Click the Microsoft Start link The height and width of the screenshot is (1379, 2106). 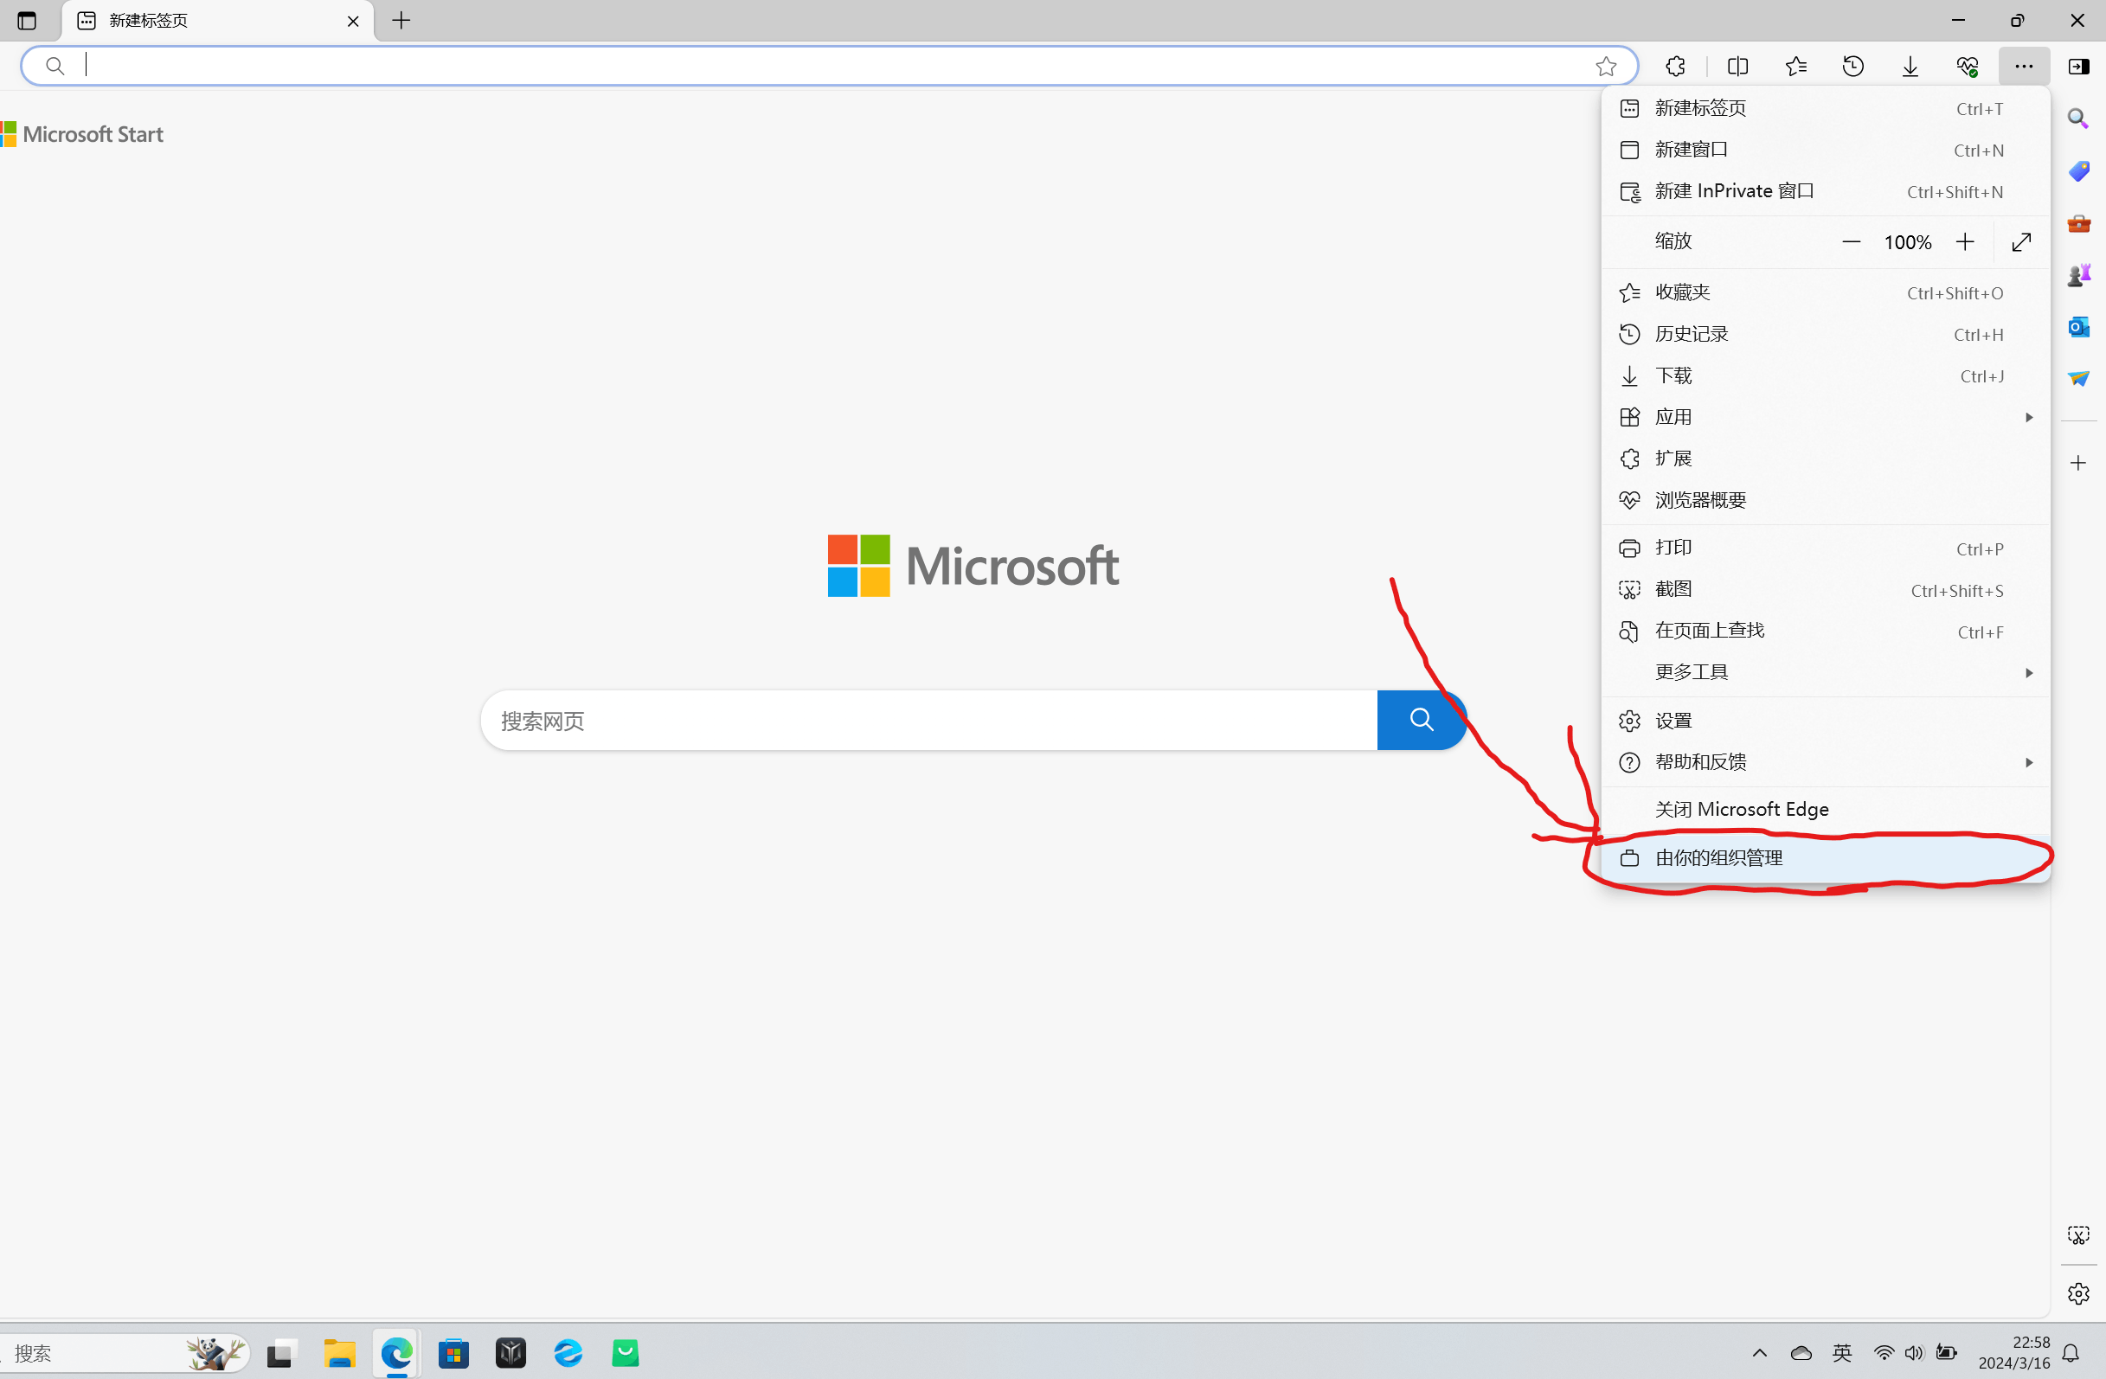pyautogui.click(x=82, y=134)
